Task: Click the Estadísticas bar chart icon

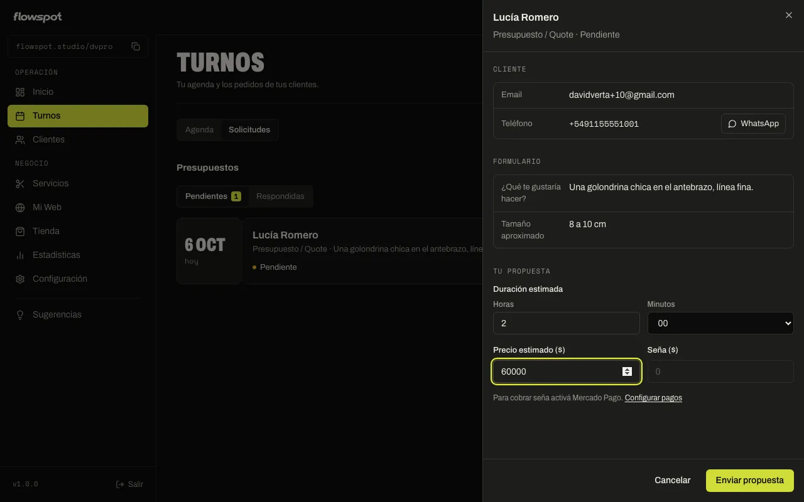Action: click(20, 255)
